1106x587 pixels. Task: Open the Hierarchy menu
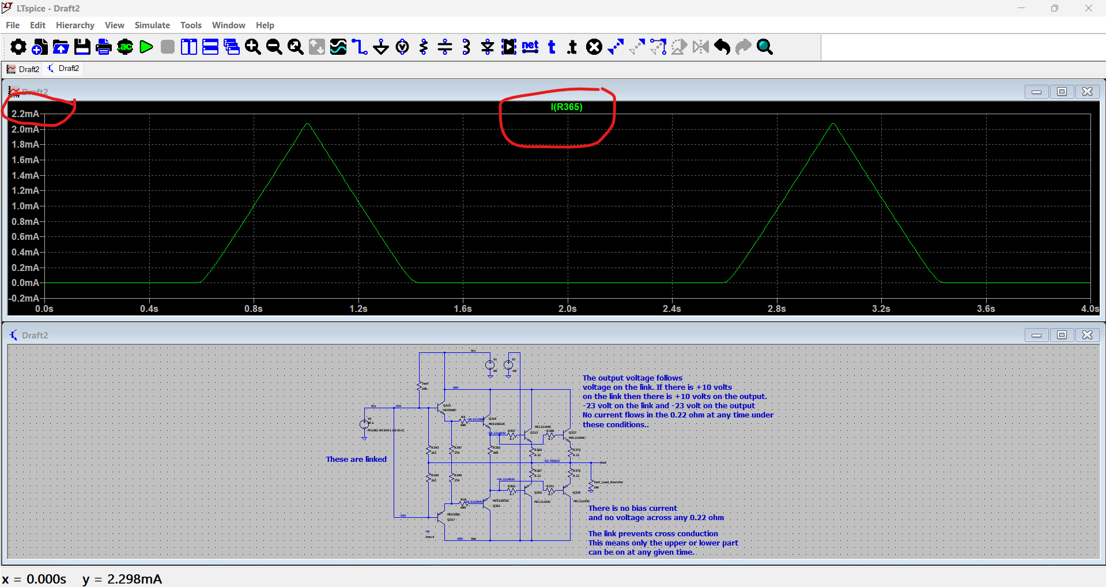pyautogui.click(x=75, y=25)
